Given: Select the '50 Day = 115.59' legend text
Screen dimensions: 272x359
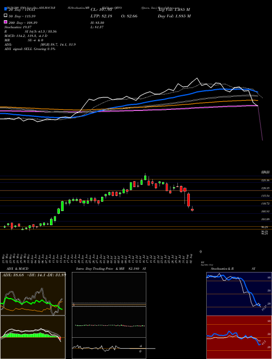Looking at the screenshot, I should [22, 16].
